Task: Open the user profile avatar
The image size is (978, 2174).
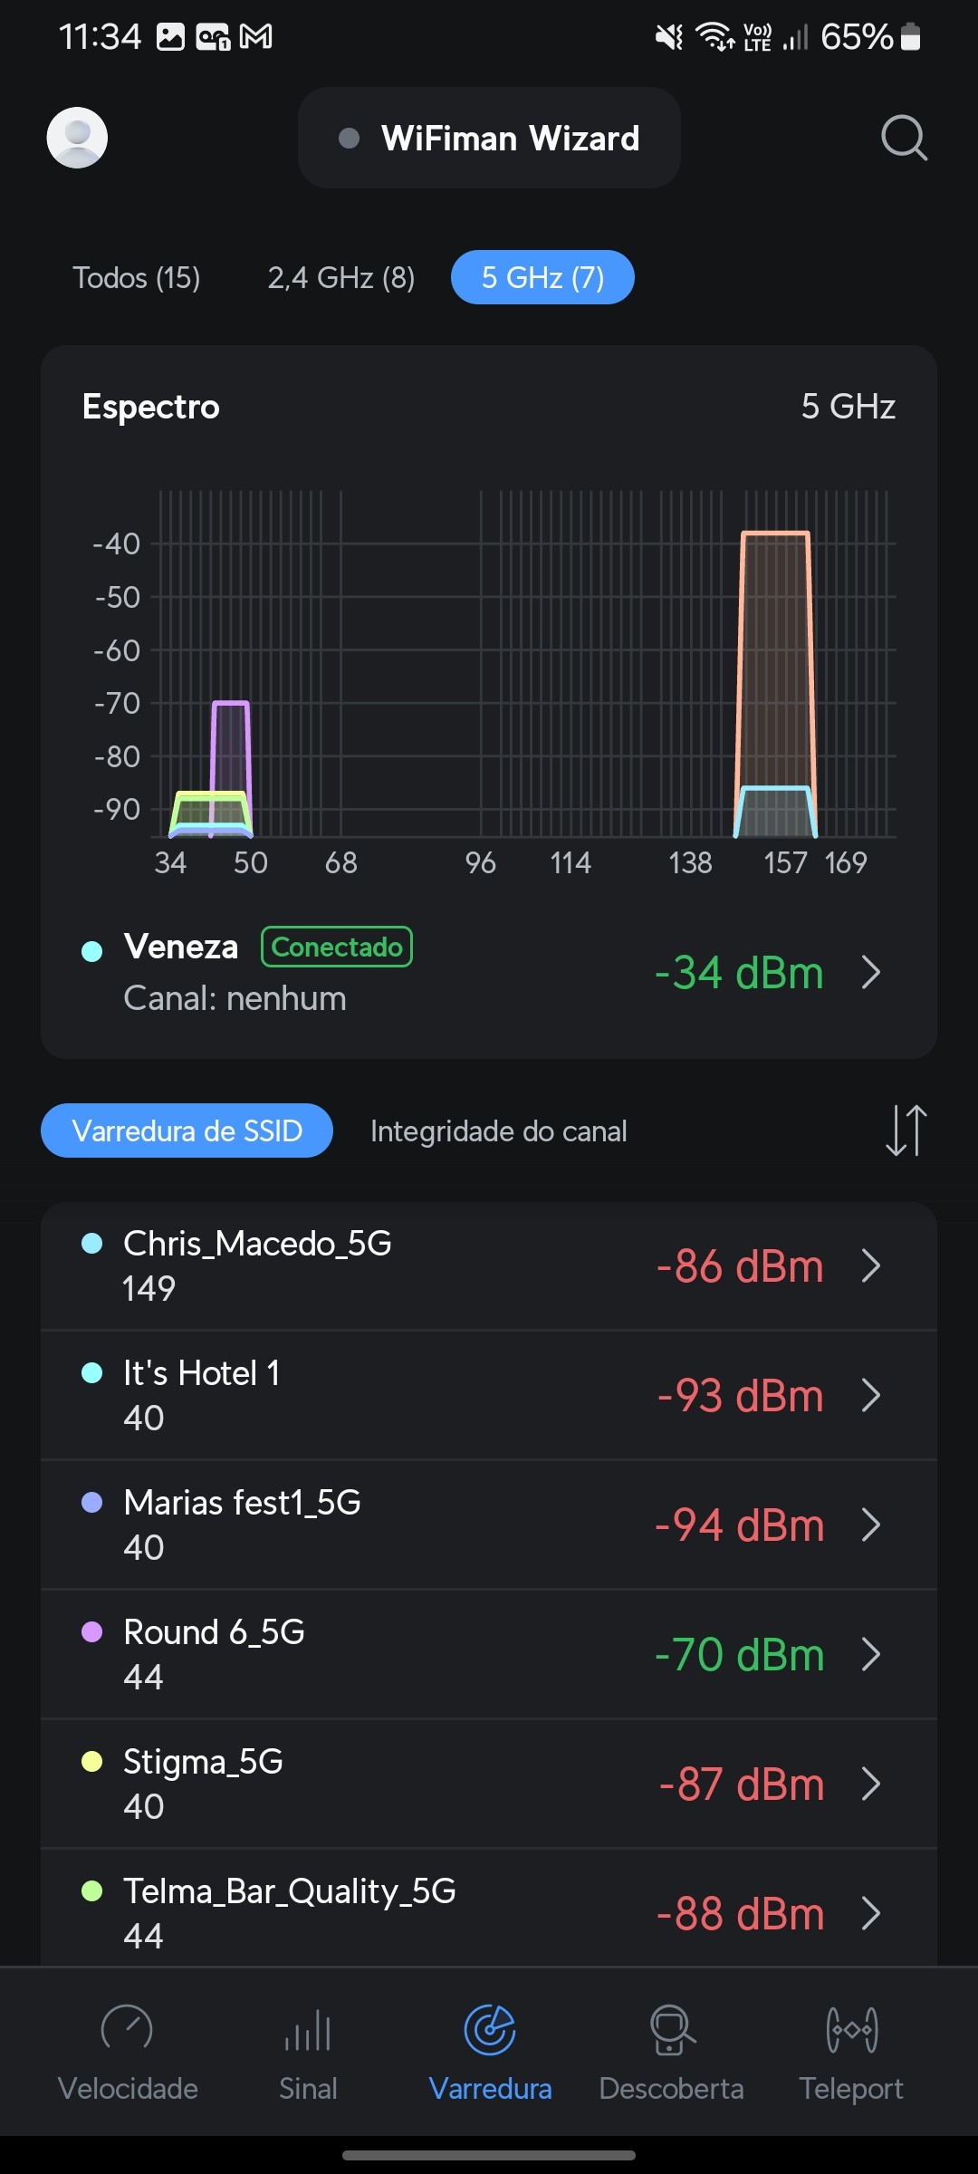Action: 77,138
